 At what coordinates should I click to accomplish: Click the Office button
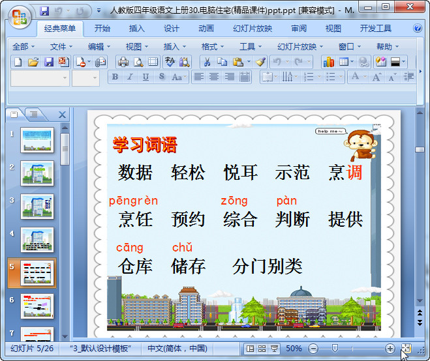coord(18,16)
